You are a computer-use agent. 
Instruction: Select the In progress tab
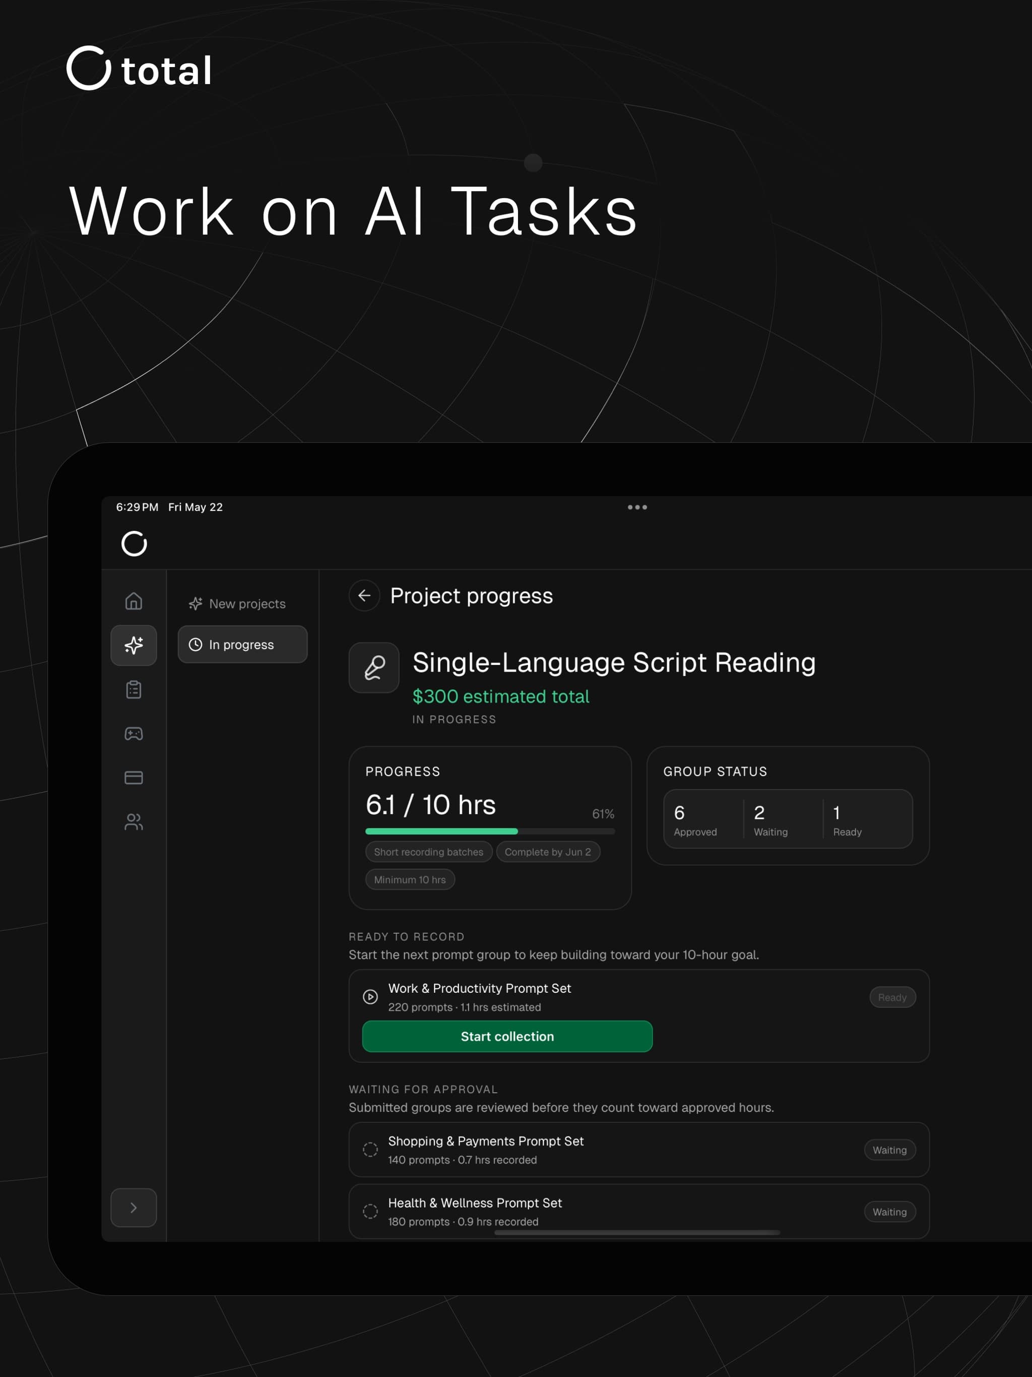point(242,644)
